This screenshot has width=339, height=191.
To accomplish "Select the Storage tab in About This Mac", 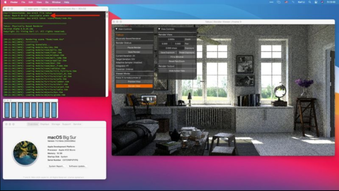I will (56, 124).
